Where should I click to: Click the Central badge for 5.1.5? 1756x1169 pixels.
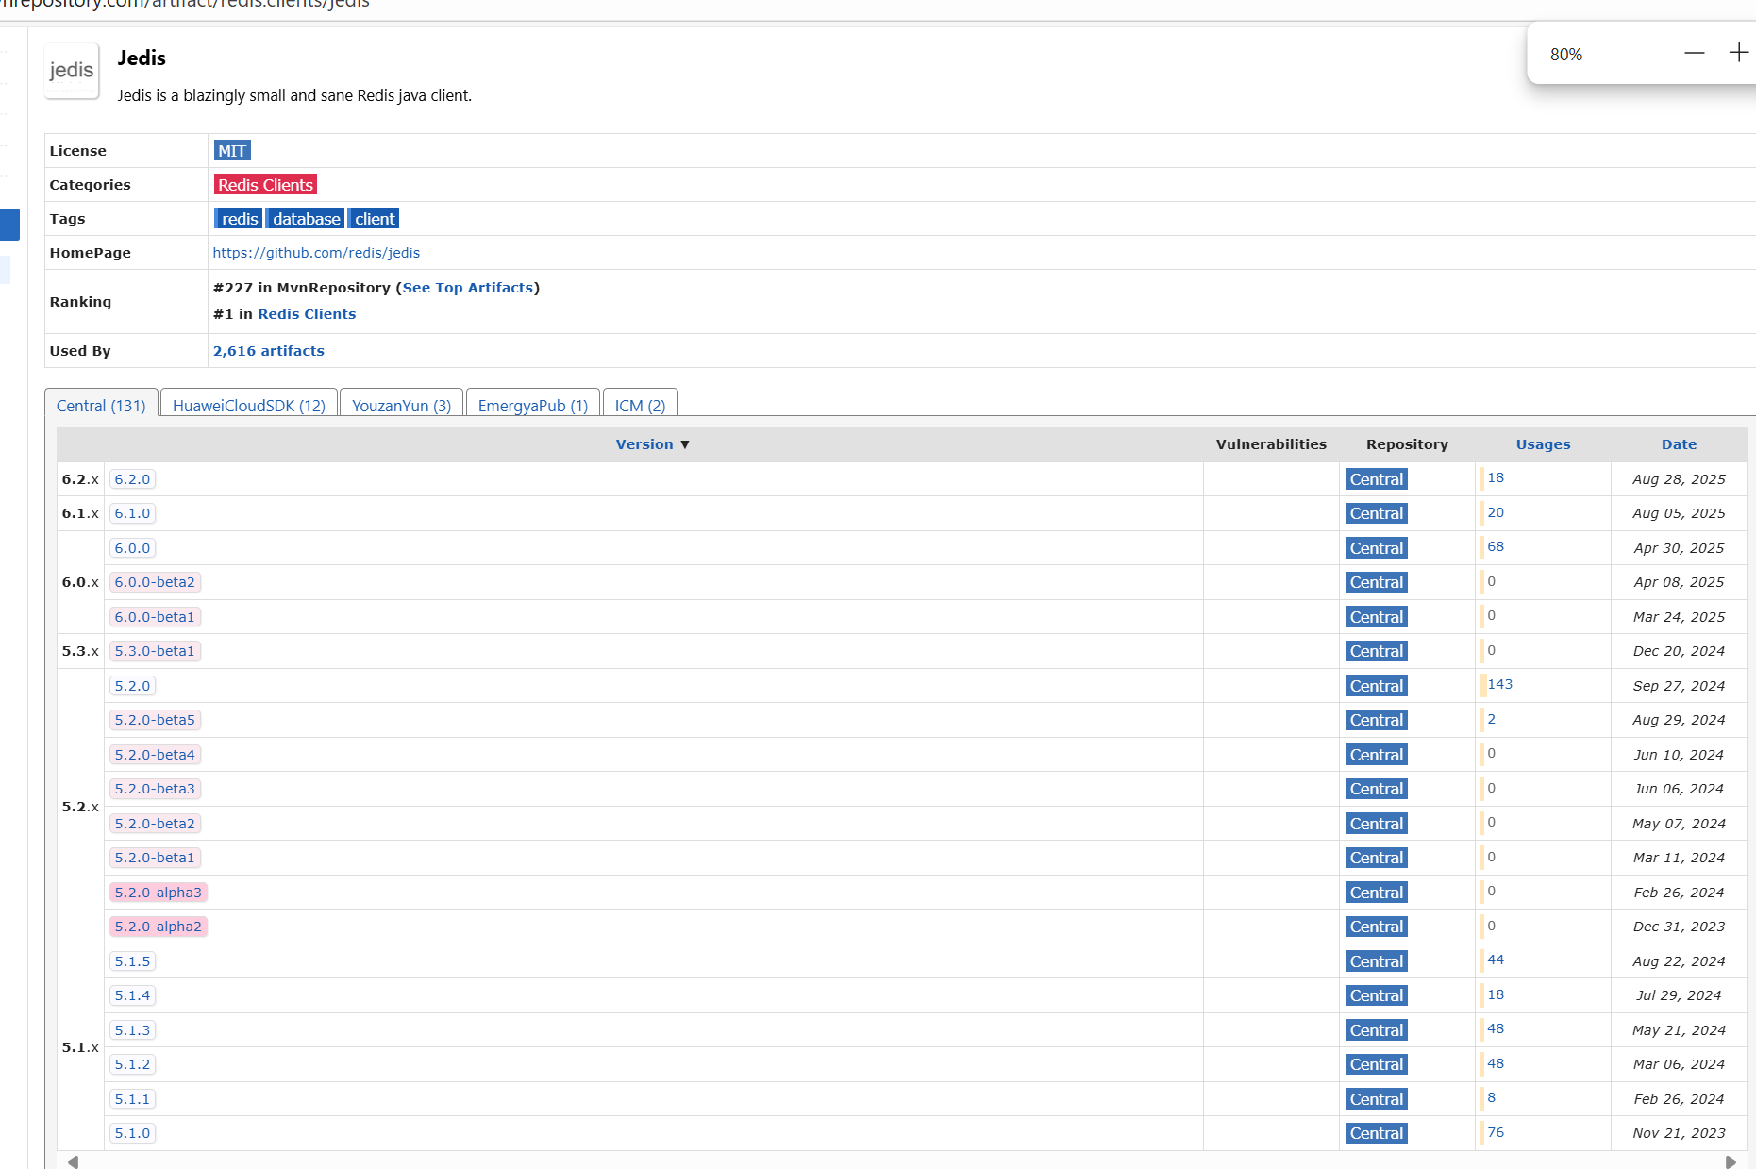(1377, 961)
